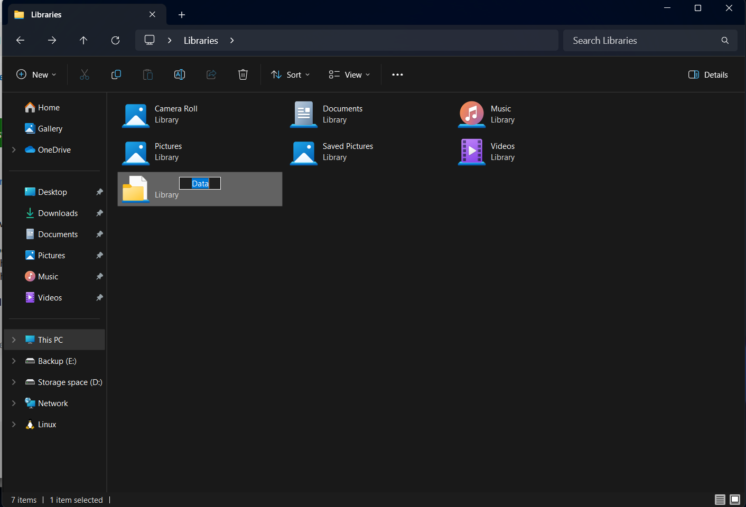This screenshot has width=746, height=507.
Task: Open the Sort dropdown
Action: [290, 74]
